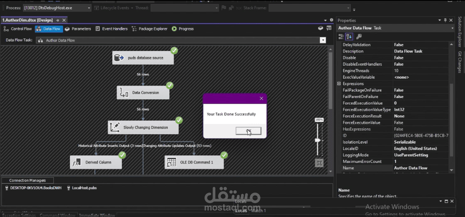Image resolution: width=465 pixels, height=217 pixels.
Task: Open the Progress tab
Action: (x=183, y=29)
